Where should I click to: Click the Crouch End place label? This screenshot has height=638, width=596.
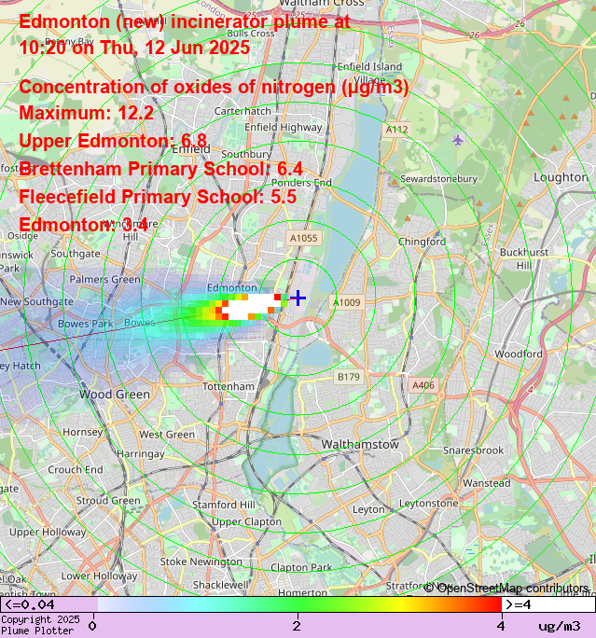pos(76,469)
